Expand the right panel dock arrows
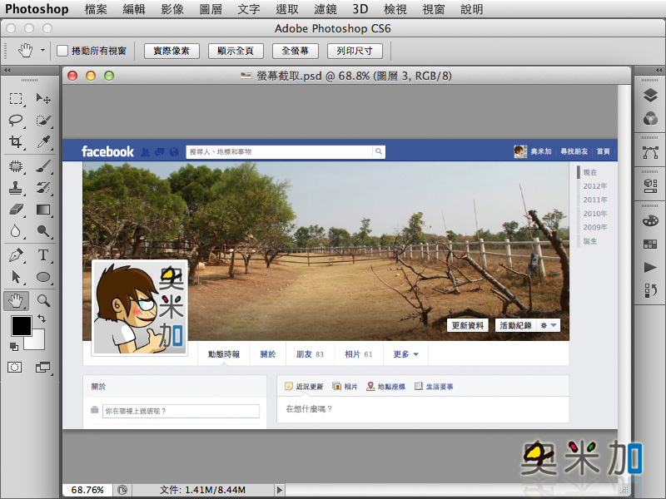The width and height of the screenshot is (666, 499). click(x=659, y=71)
